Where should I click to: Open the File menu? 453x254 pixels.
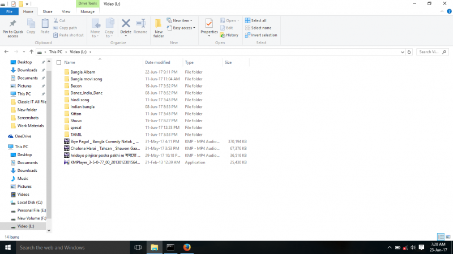(9, 11)
